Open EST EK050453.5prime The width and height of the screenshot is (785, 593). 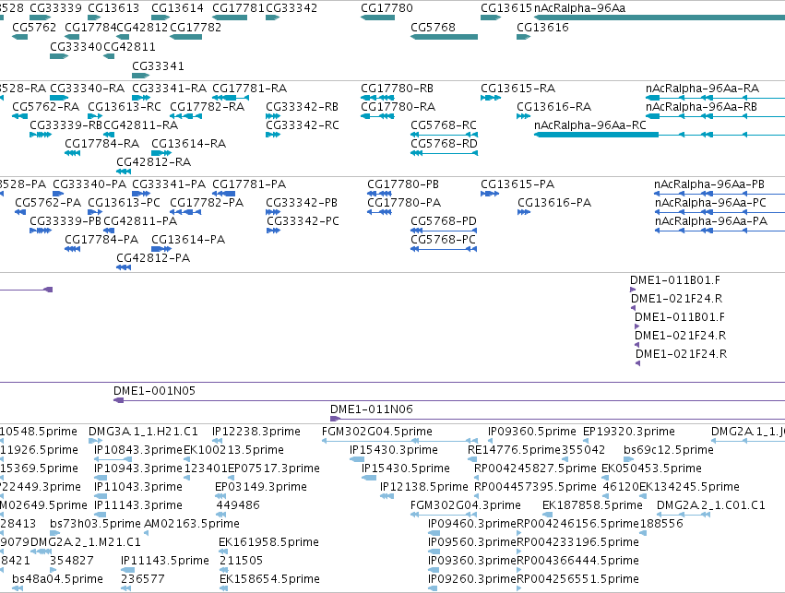coord(651,468)
